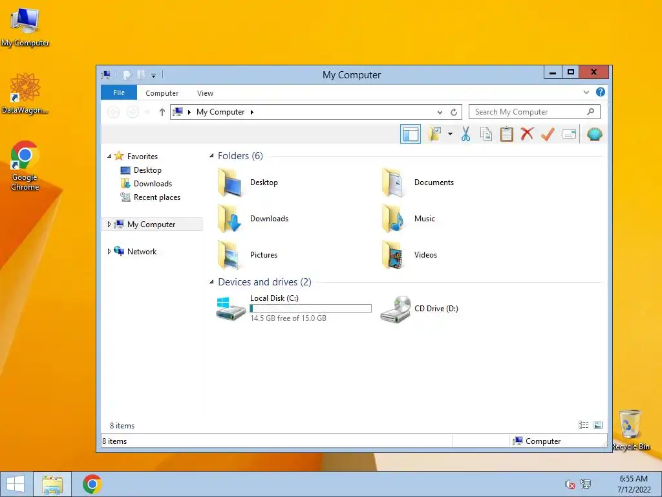Click the search magnifier icon
662x497 pixels.
tap(591, 111)
